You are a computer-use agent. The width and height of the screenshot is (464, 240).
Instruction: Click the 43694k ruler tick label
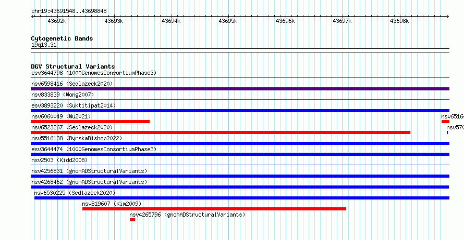point(171,21)
